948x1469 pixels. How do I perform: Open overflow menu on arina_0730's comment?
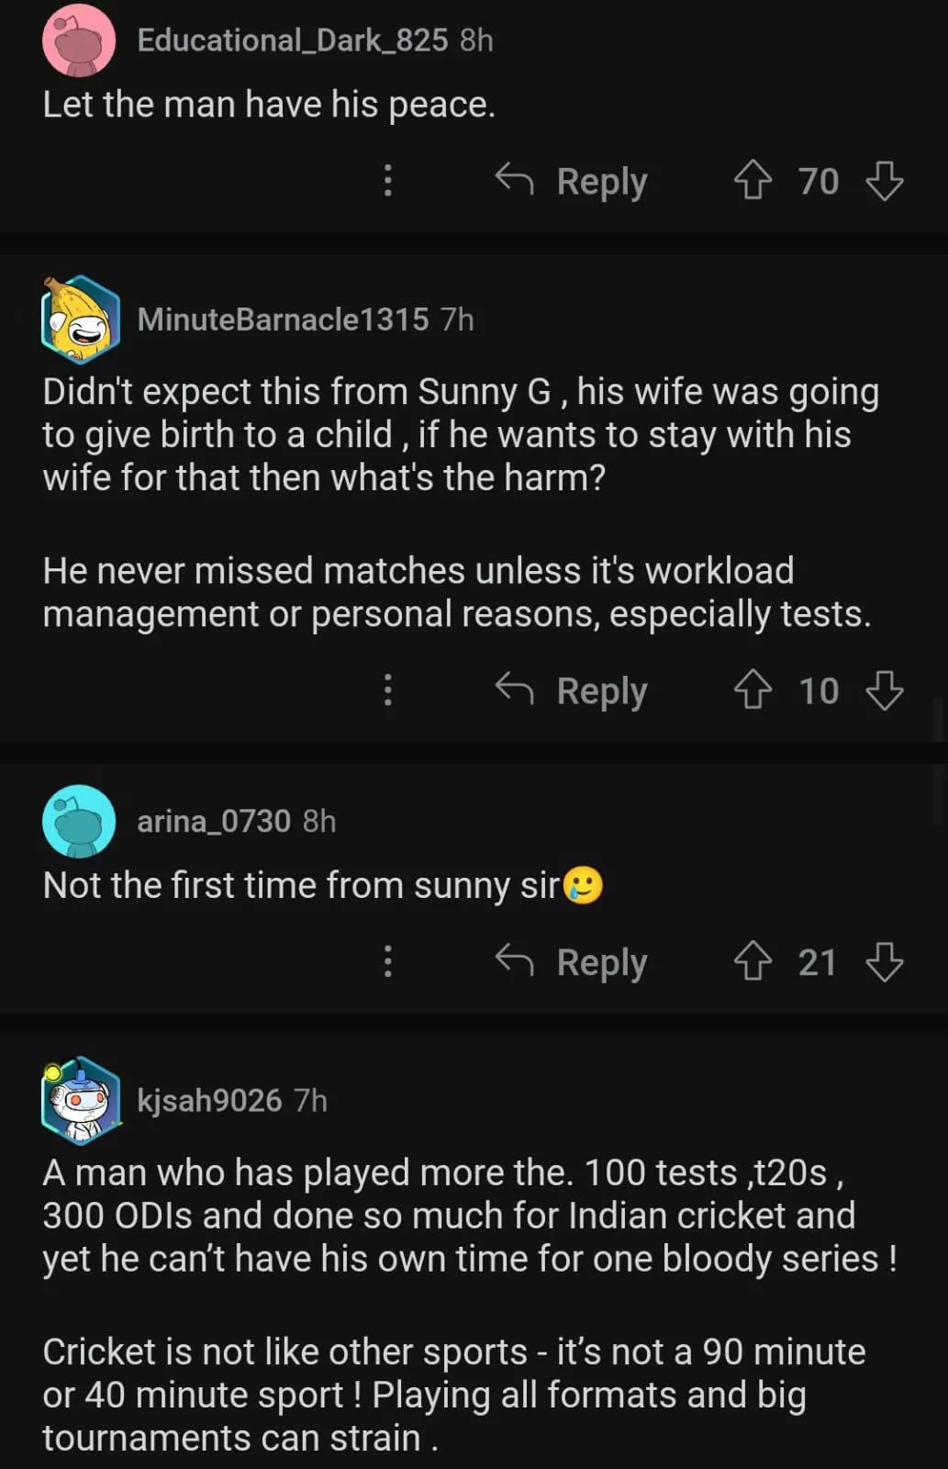(x=388, y=962)
